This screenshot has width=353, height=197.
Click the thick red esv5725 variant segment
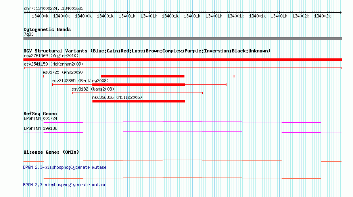point(143,76)
